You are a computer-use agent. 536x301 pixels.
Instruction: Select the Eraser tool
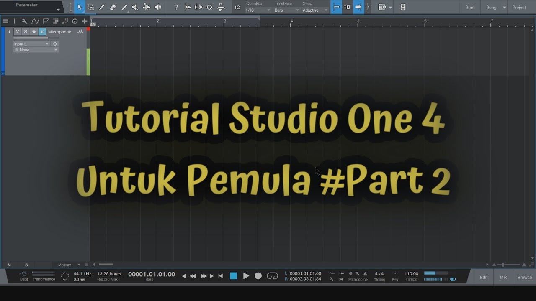113,7
